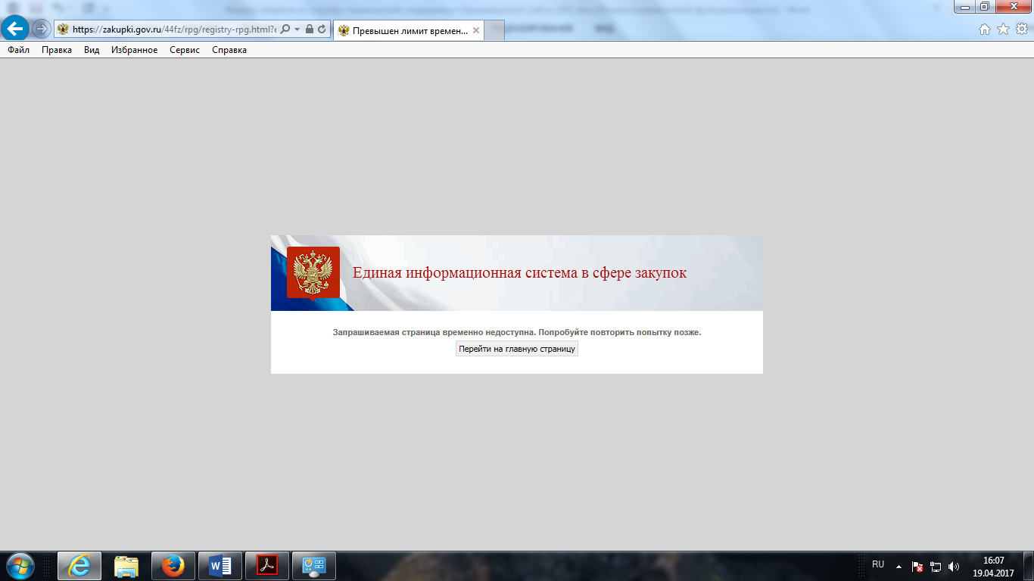Click the security lock icon in address bar

(x=310, y=30)
